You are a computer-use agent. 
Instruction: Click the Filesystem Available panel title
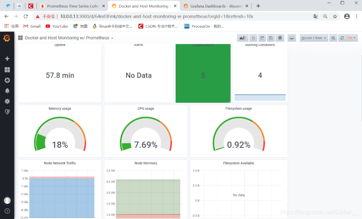click(238, 163)
